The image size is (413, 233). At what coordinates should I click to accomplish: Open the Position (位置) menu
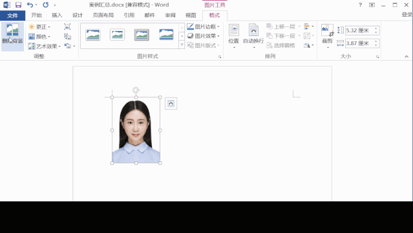tap(233, 36)
